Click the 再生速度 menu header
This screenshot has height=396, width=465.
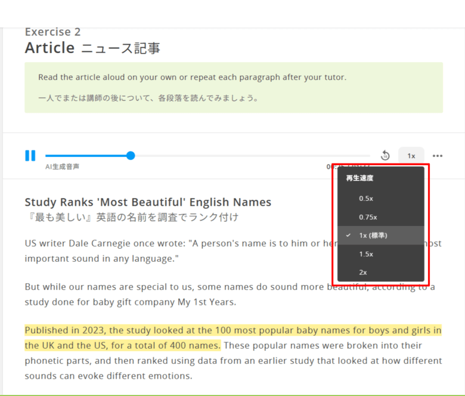(359, 178)
